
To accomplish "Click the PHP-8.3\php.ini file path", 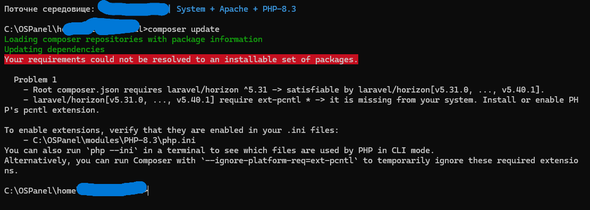I will (x=114, y=140).
